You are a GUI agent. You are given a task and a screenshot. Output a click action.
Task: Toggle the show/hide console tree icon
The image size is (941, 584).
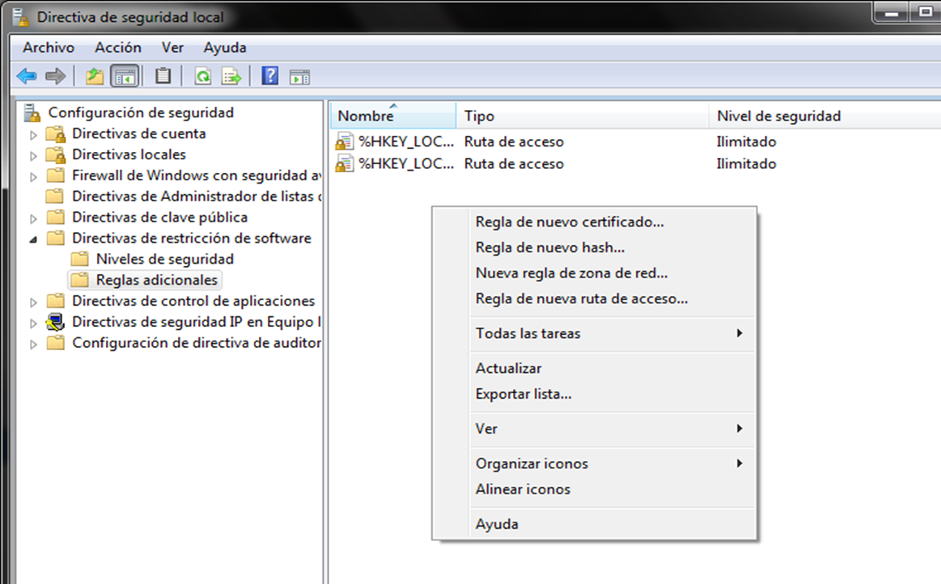click(x=125, y=76)
